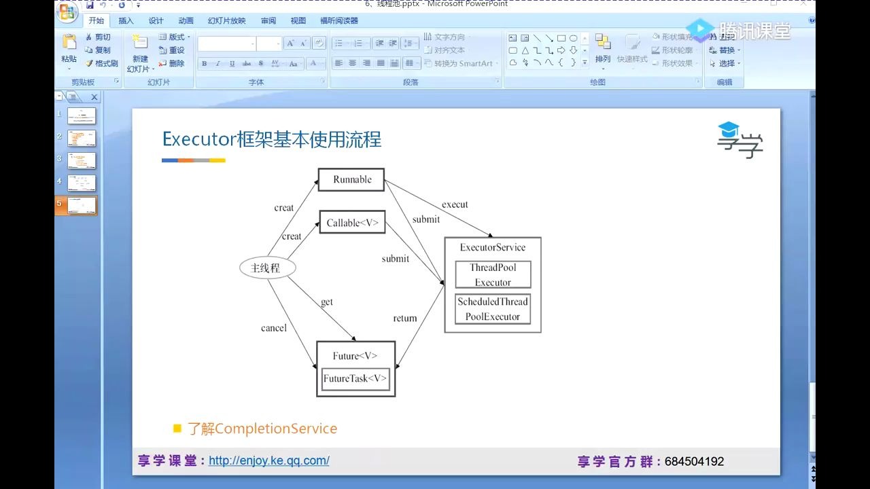Screen dimensions: 870x489
Task: Select the right arrow shape
Action: pos(561,50)
